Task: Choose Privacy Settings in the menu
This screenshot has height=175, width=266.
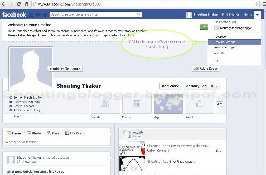Action: click(234, 47)
